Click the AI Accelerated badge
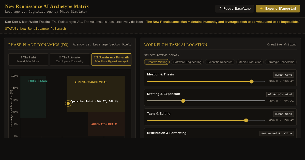 point(280,94)
